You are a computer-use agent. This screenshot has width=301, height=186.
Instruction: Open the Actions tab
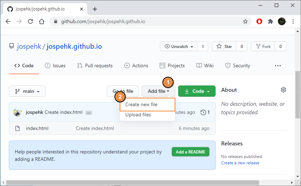pos(136,66)
